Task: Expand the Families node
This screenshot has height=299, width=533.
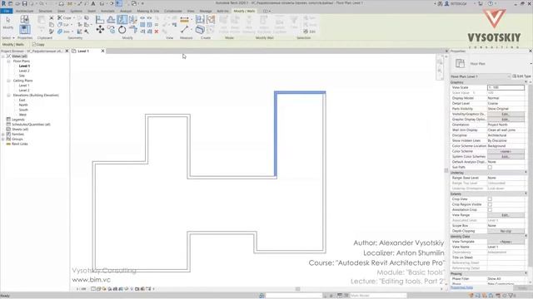Action: click(3, 135)
